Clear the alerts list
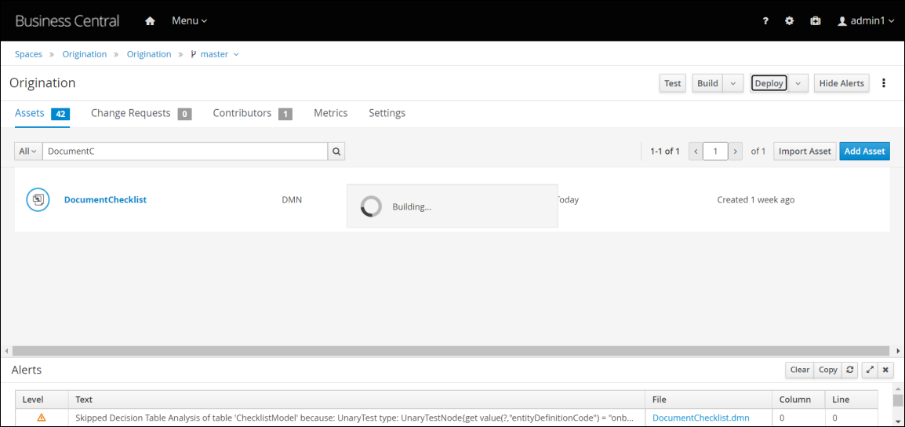905x427 pixels. pyautogui.click(x=799, y=370)
